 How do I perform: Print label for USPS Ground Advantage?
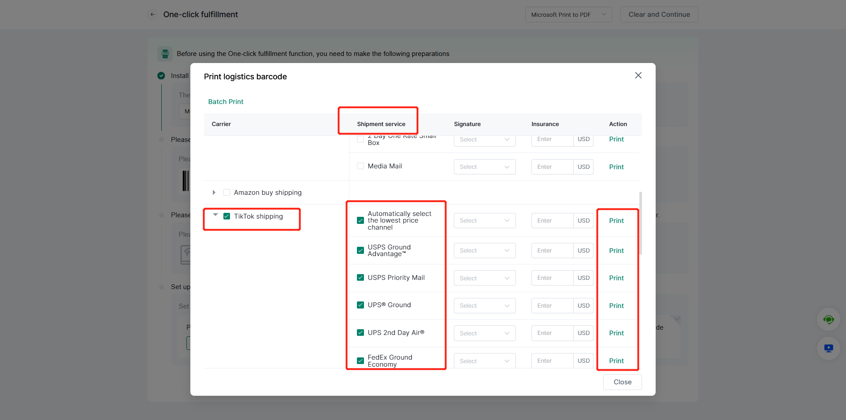[616, 251]
